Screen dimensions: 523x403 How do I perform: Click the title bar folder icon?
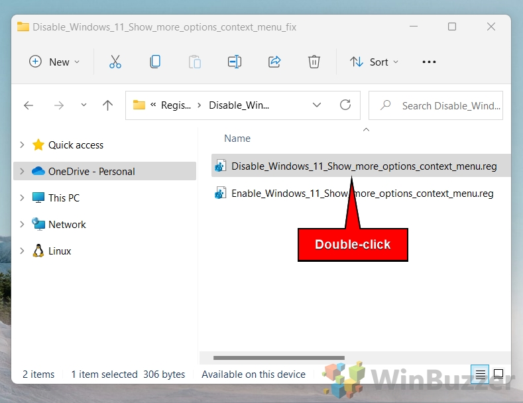(x=23, y=27)
